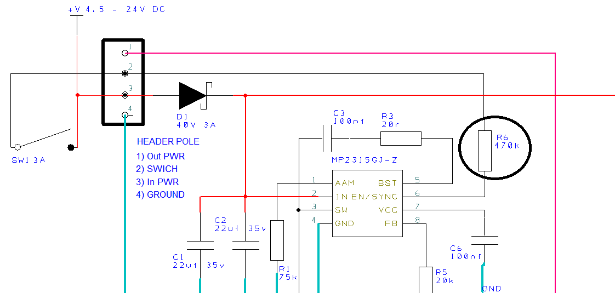Click the '4) GROUND' text
Image resolution: width=615 pixels, height=293 pixels.
point(161,194)
